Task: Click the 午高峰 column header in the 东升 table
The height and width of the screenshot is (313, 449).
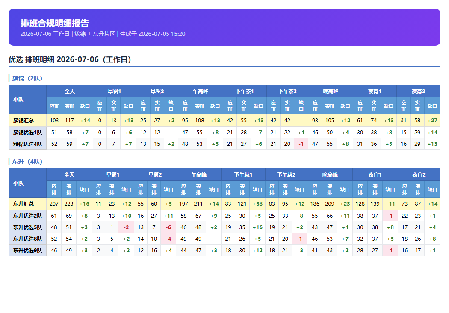Action: (x=199, y=175)
